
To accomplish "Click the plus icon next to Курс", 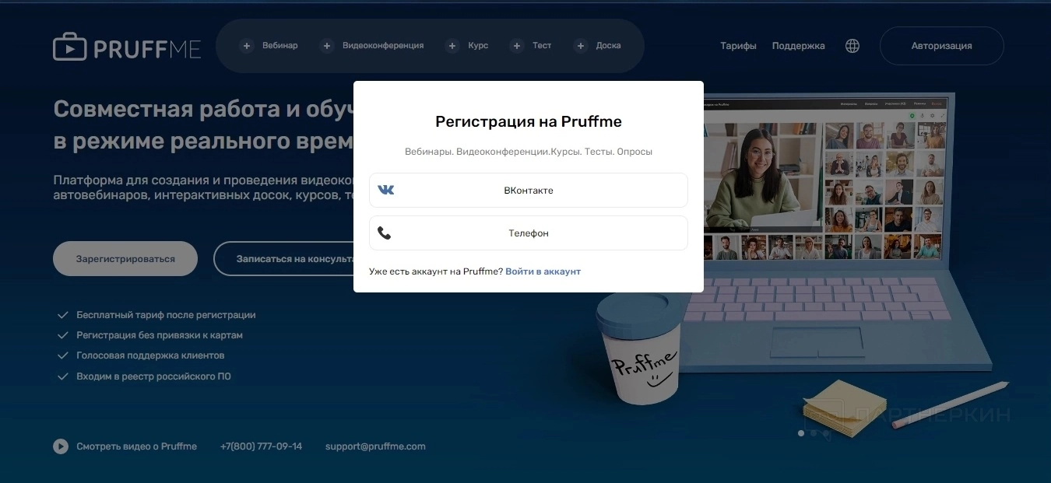I will (452, 46).
